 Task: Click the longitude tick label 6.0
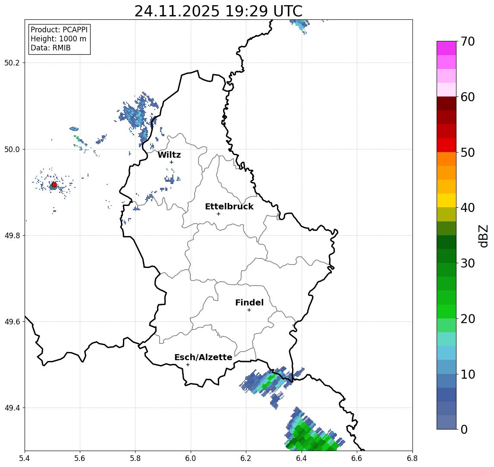pos(191,458)
